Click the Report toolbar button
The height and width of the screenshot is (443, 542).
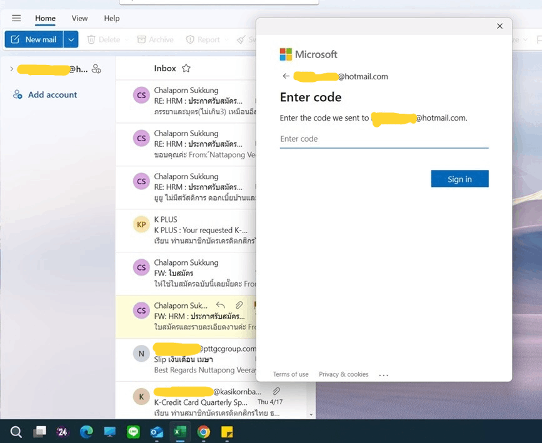click(x=203, y=39)
